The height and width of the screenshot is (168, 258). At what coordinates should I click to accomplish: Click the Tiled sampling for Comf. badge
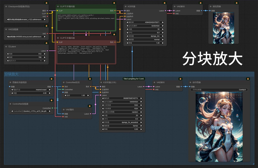pos(134,79)
